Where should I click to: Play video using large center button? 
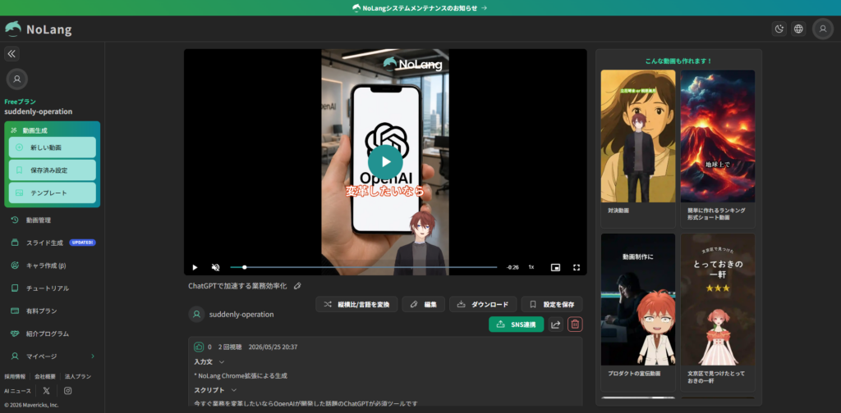point(385,162)
